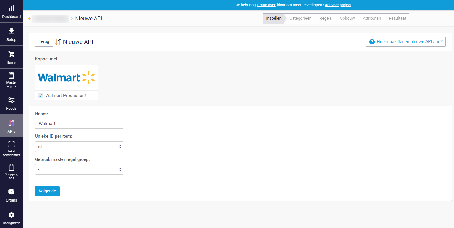This screenshot has width=454, height=228.
Task: Open the Configuratie settings
Action: pos(11,217)
